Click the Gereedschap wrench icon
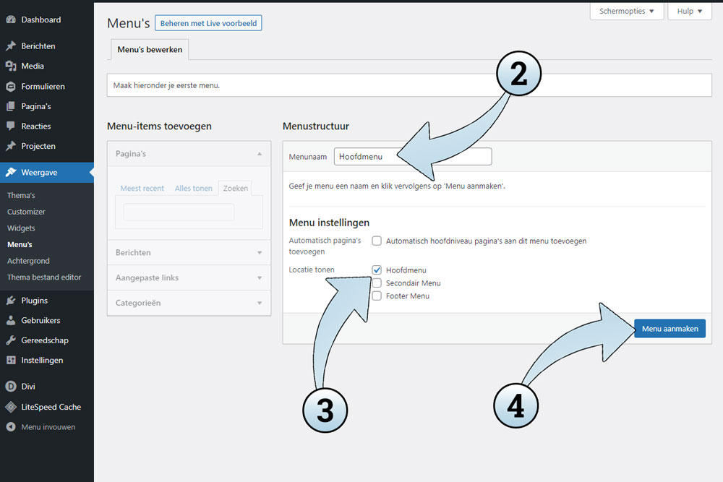Viewport: 723px width, 482px height. click(11, 340)
